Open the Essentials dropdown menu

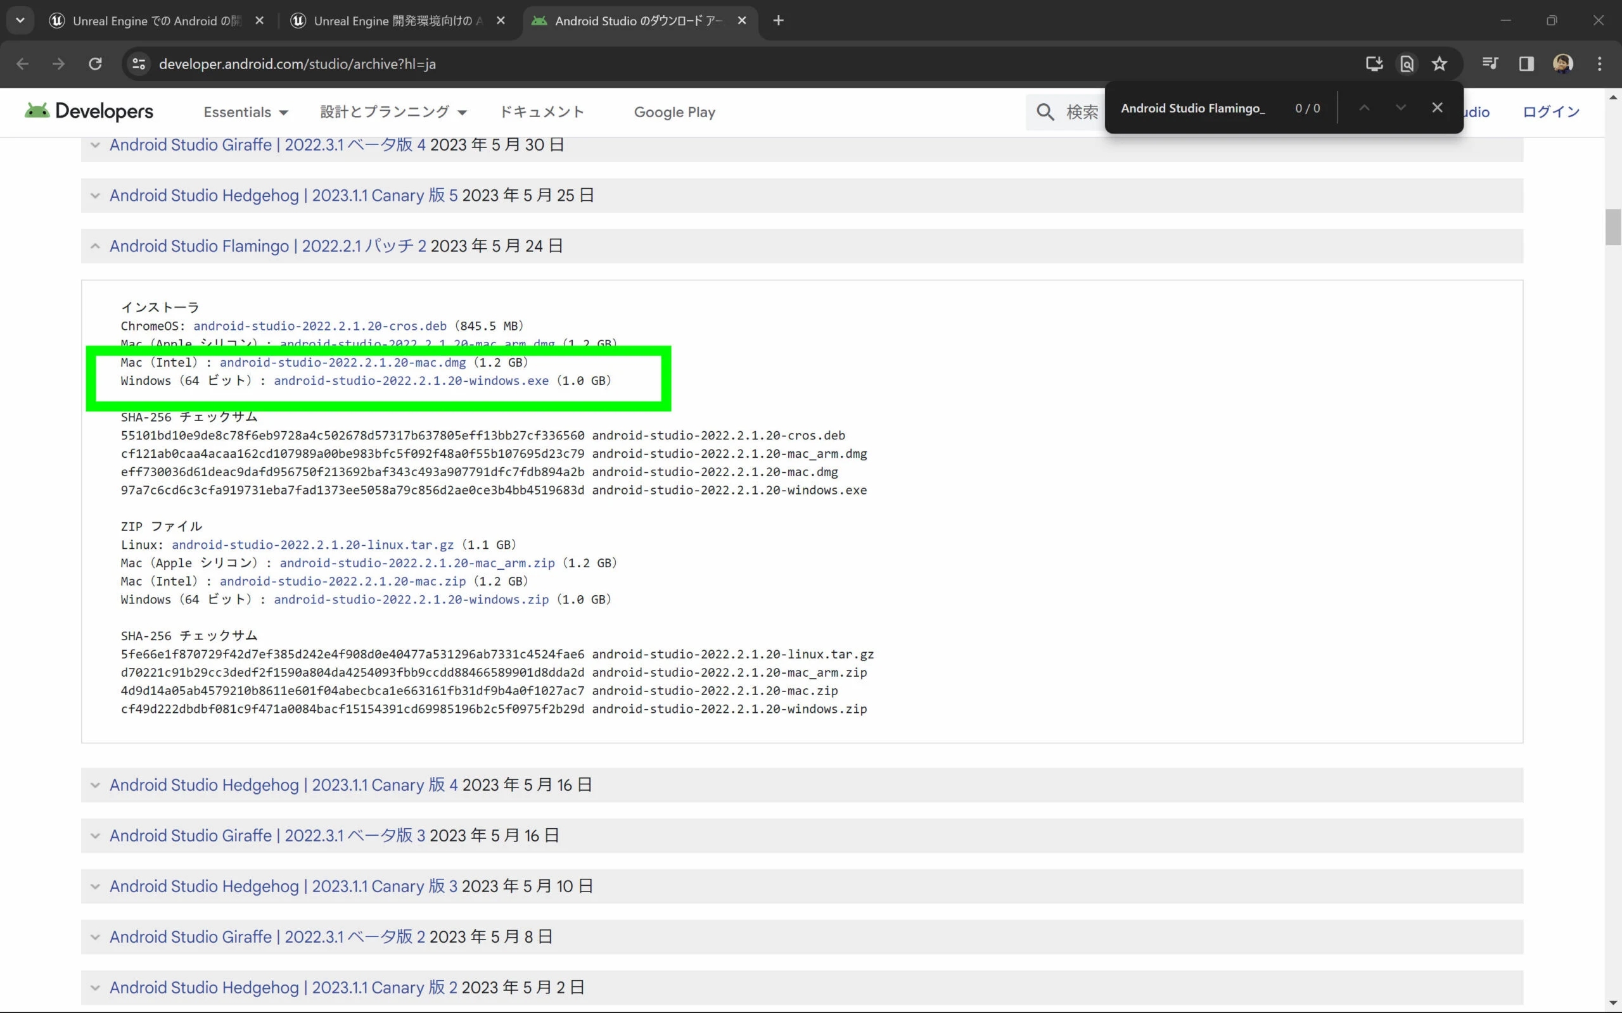[245, 112]
